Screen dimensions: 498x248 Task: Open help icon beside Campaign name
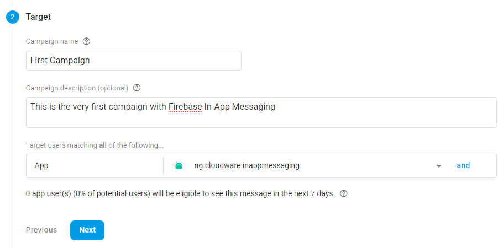click(x=86, y=41)
